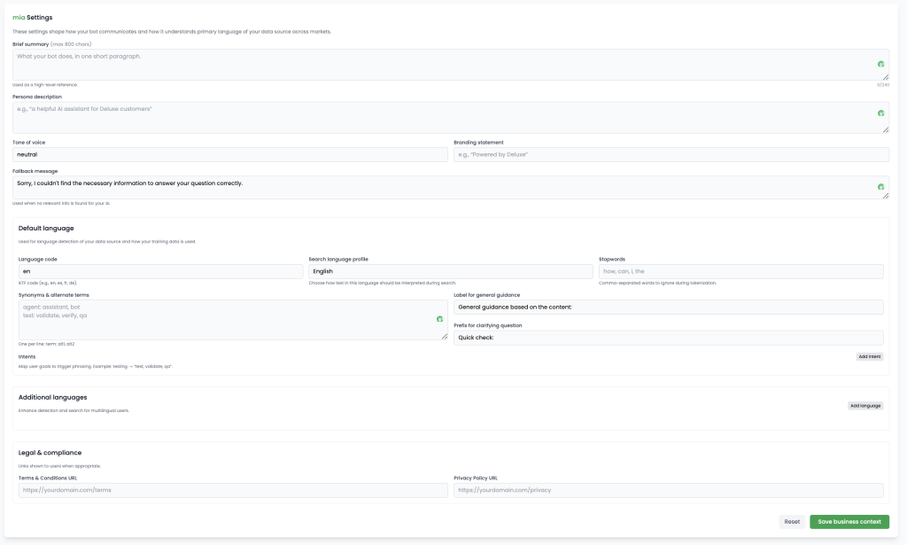907x545 pixels.
Task: Edit the Prefix for clarifying question field
Action: coord(669,338)
